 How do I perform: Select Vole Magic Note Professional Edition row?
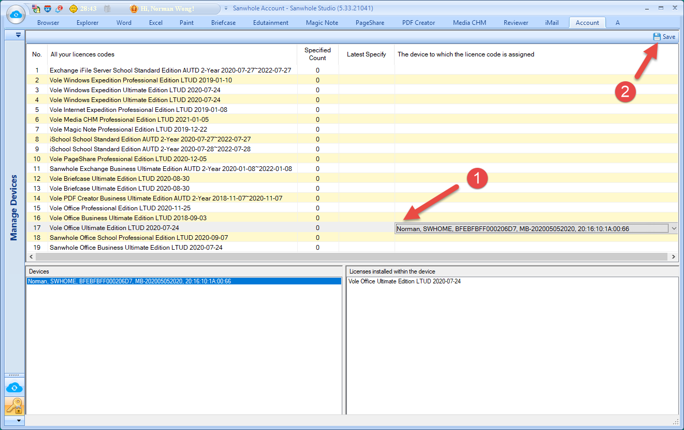352,130
